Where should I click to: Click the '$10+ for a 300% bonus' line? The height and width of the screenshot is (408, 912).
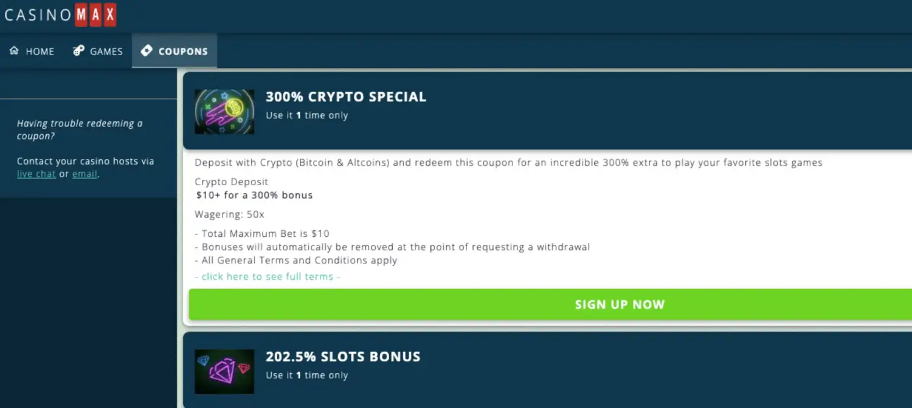(x=254, y=195)
